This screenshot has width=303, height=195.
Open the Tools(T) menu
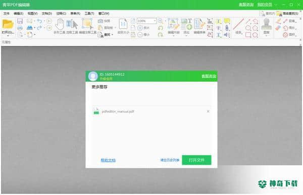[x=89, y=14]
